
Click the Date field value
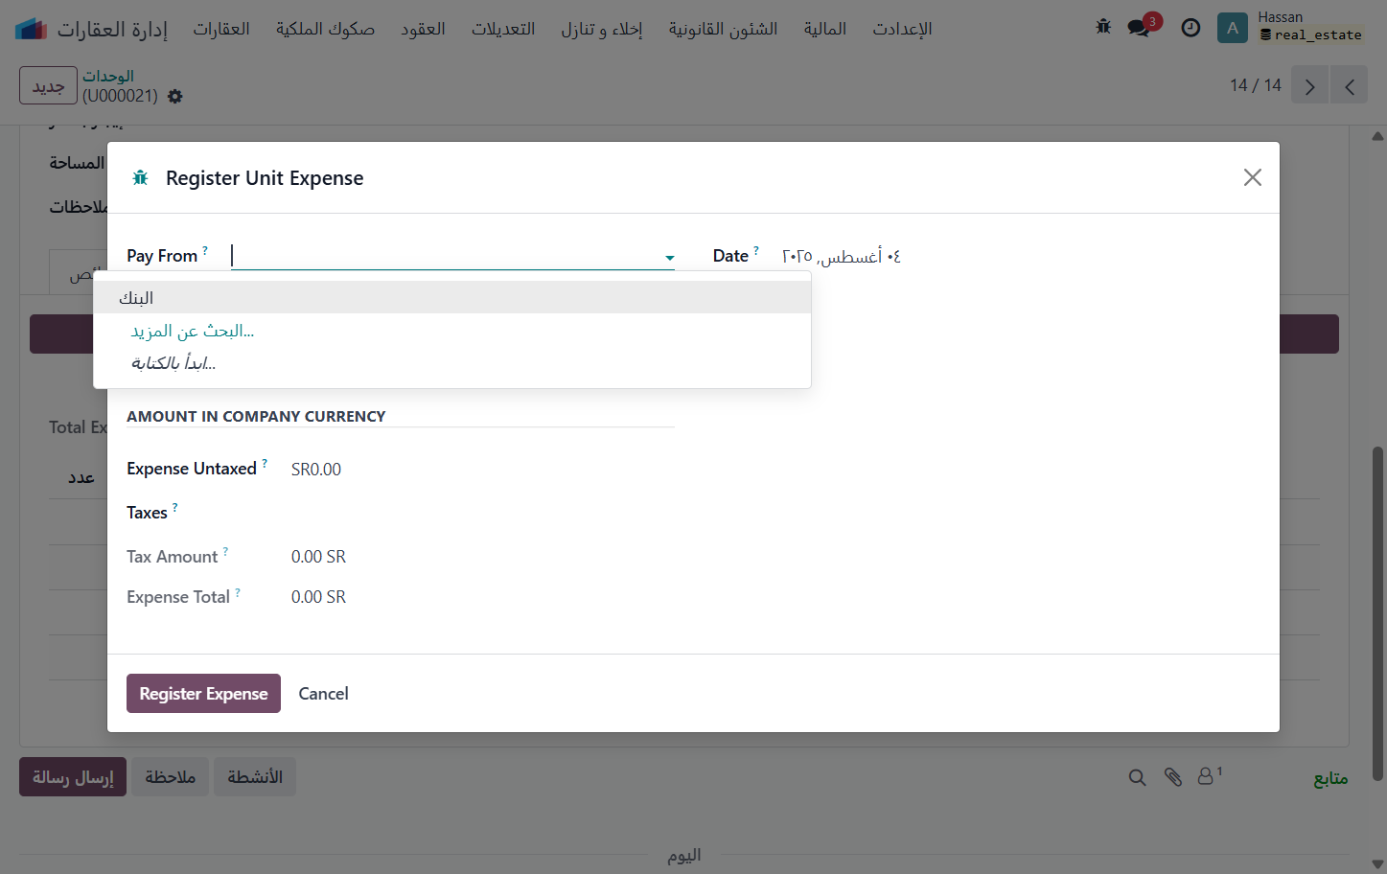(842, 256)
